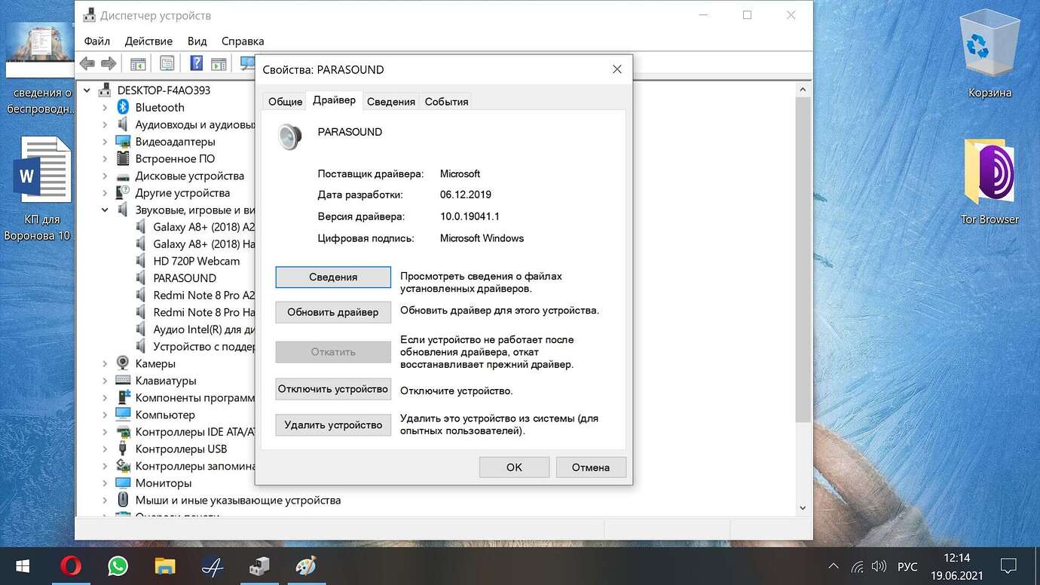The width and height of the screenshot is (1040, 585).
Task: Switch to the Общие tab
Action: tap(286, 102)
